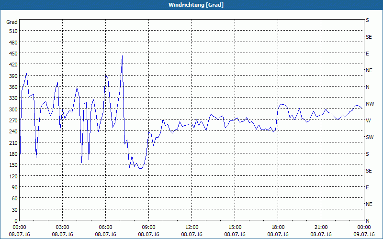This screenshot has width=383, height=239.
Task: Click the S compass label beside the 180 gridline
Action: tap(367, 154)
